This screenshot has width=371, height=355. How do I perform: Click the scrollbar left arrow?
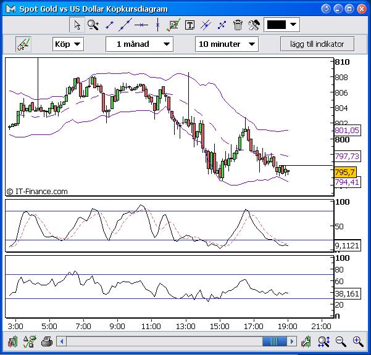point(62,341)
